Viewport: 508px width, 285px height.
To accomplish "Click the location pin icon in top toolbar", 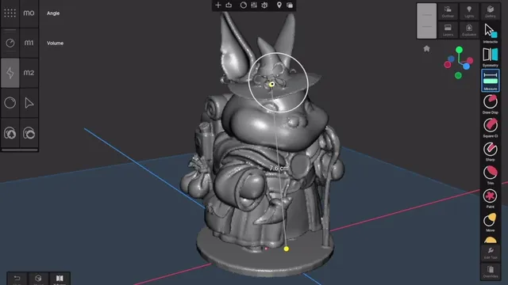I will (279, 6).
